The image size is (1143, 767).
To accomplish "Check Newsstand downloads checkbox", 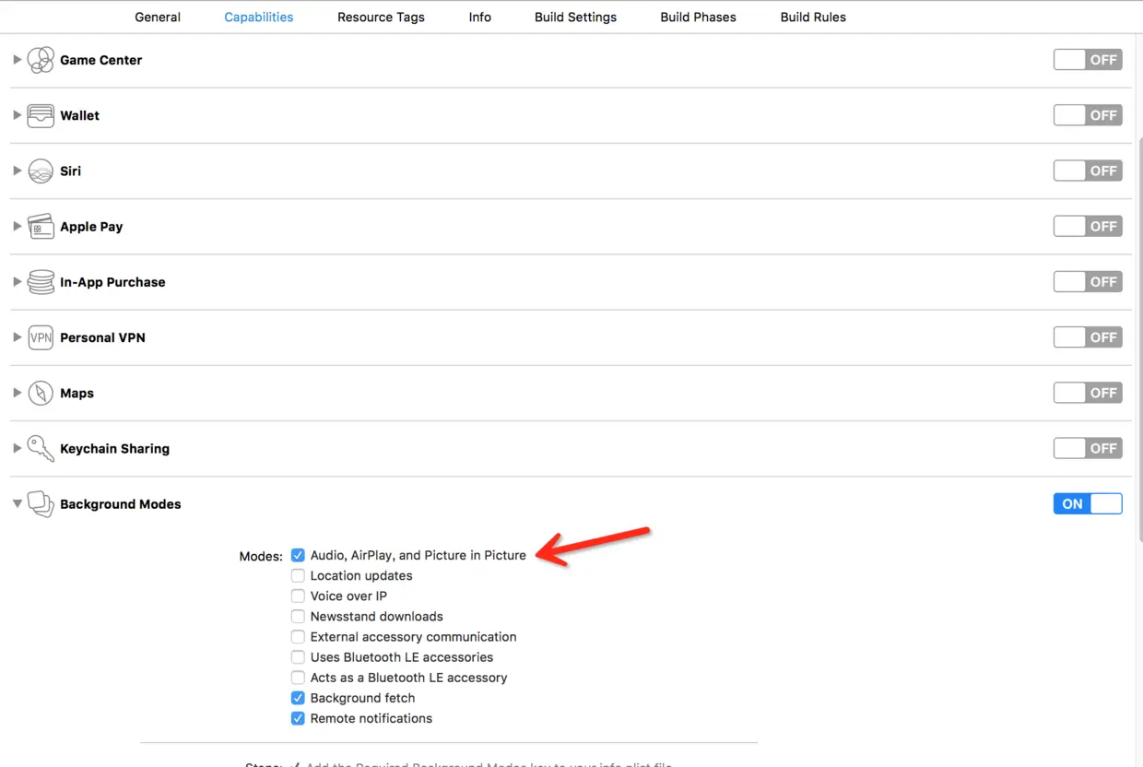I will click(x=298, y=616).
